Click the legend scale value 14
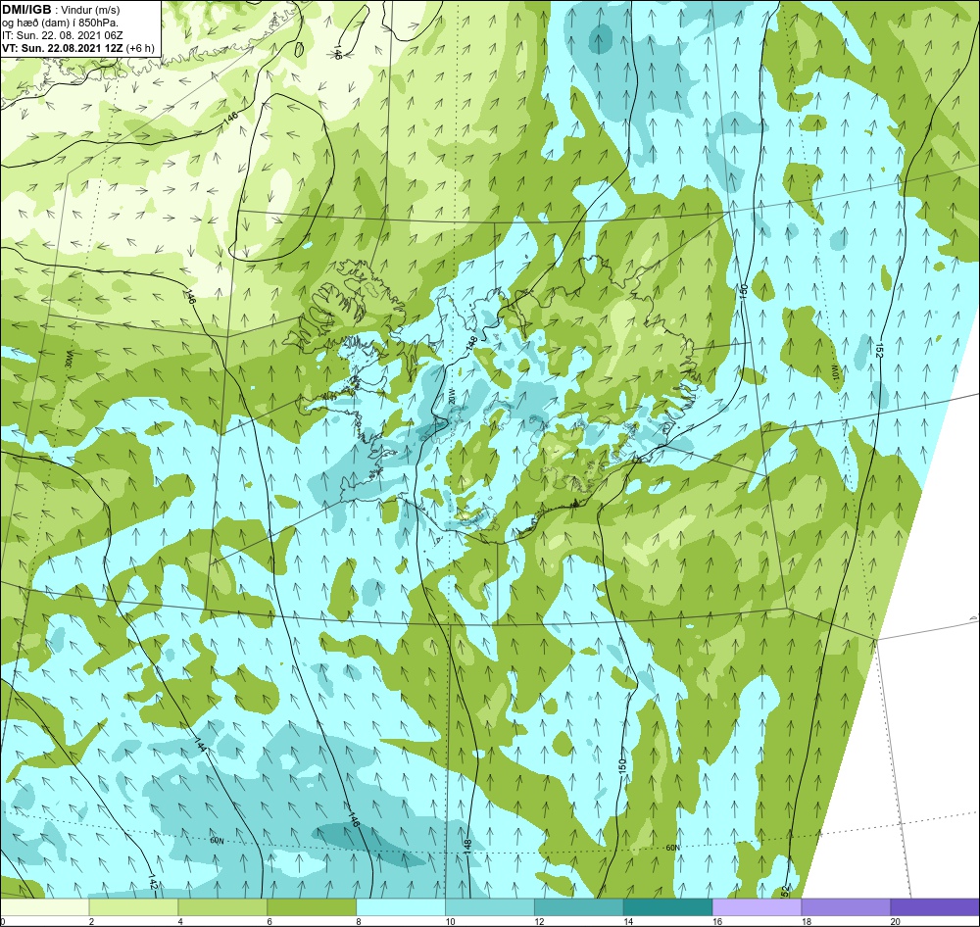 tap(628, 921)
